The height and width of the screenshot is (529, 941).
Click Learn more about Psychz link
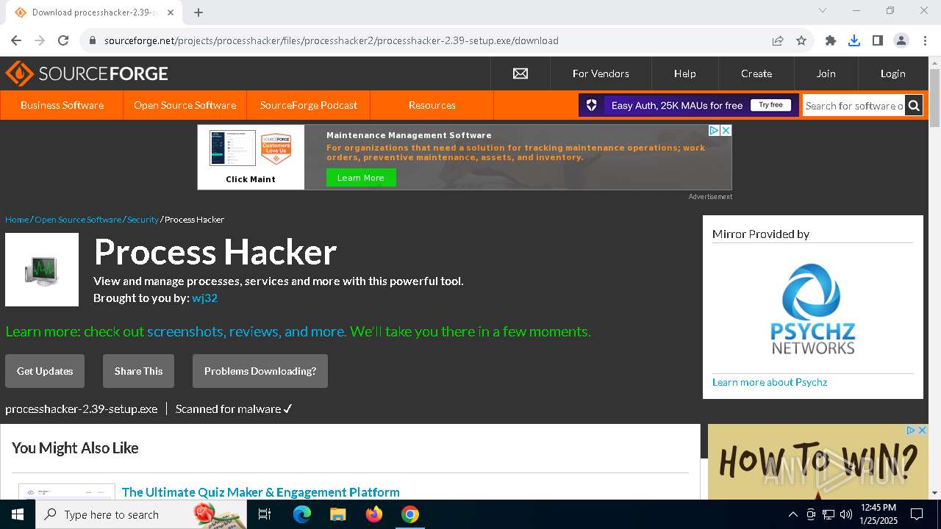tap(770, 382)
